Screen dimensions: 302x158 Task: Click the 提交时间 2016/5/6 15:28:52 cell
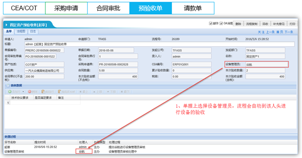tap(45, 147)
